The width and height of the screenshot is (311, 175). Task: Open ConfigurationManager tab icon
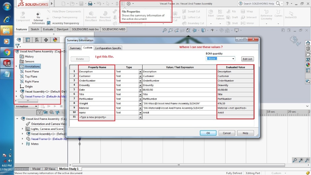(37, 40)
